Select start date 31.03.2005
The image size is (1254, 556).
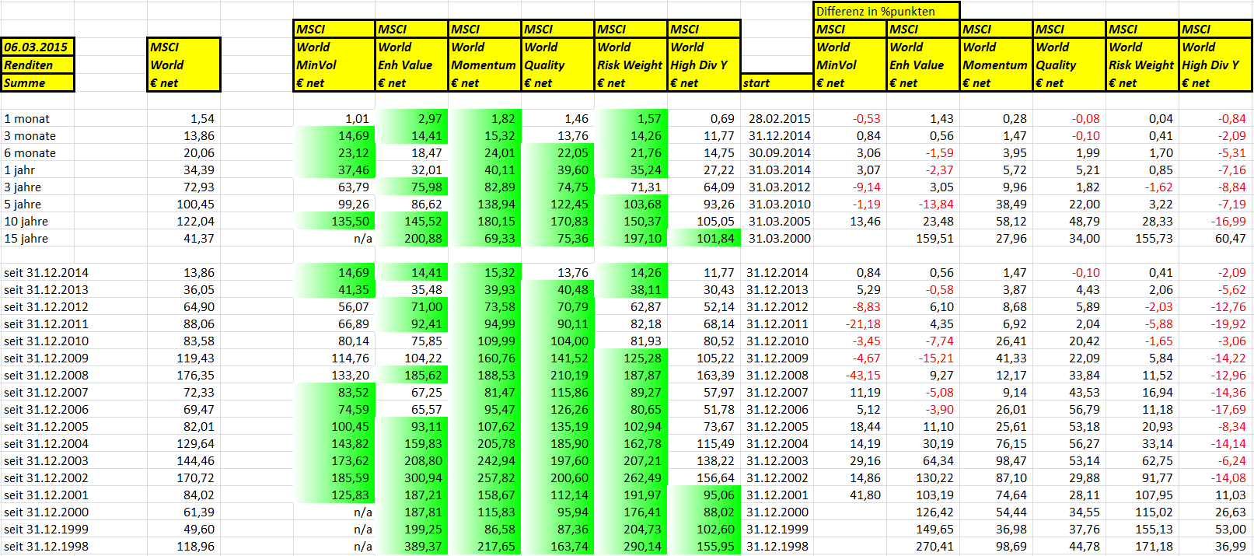780,222
